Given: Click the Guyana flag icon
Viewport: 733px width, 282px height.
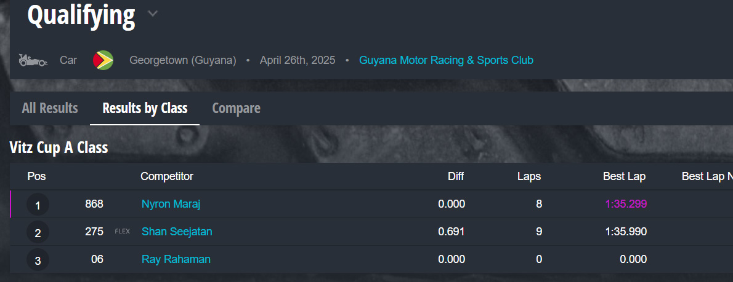Looking at the screenshot, I should click(x=103, y=60).
